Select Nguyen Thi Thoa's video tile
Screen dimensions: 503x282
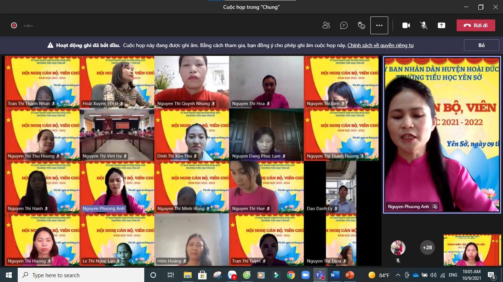click(x=341, y=240)
